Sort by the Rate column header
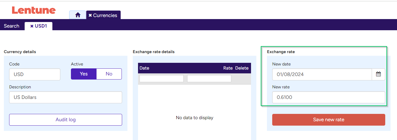 (228, 68)
